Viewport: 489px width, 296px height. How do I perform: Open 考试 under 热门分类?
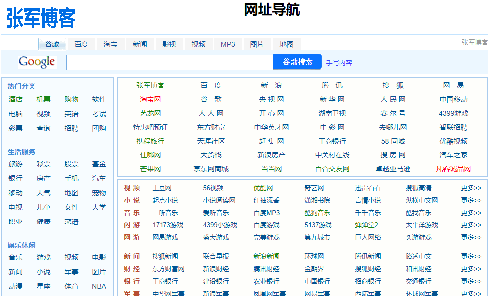[99, 114]
